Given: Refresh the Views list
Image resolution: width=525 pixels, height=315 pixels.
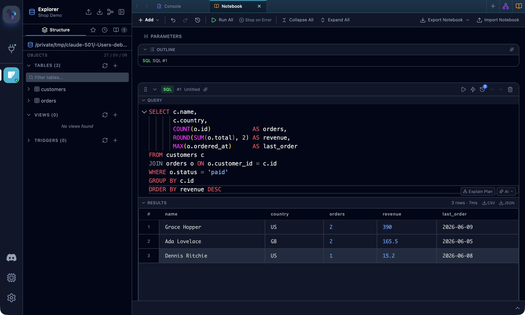Looking at the screenshot, I should click(x=105, y=115).
